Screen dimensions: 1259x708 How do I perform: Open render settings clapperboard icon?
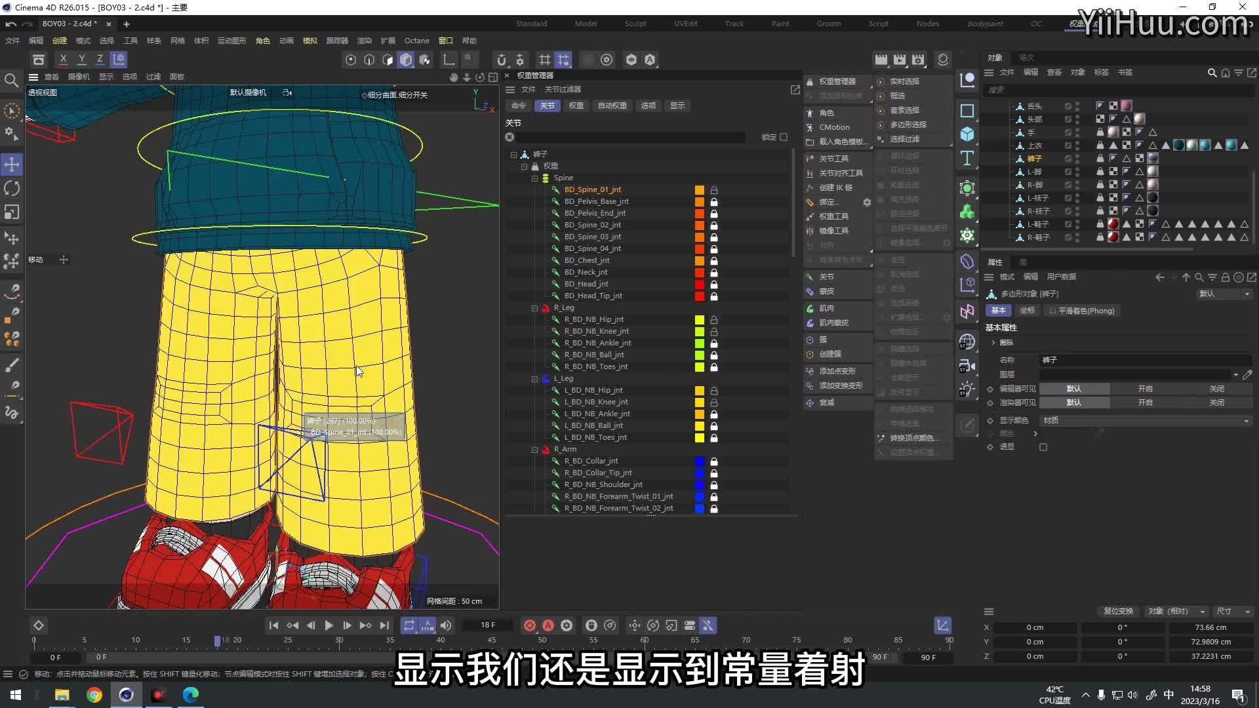pyautogui.click(x=918, y=60)
